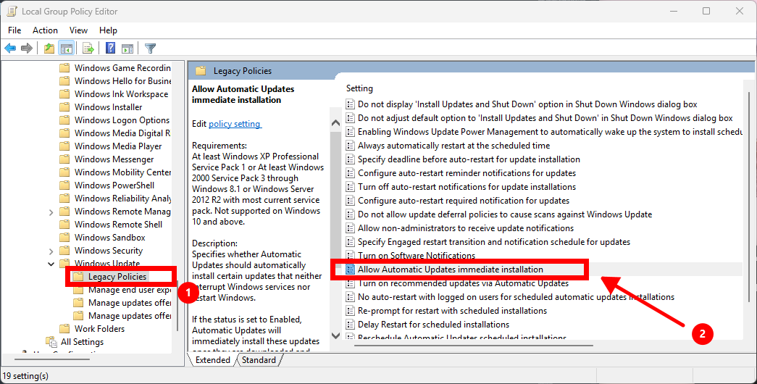Click the Filter funnel toolbar icon
The height and width of the screenshot is (384, 757).
(x=151, y=49)
